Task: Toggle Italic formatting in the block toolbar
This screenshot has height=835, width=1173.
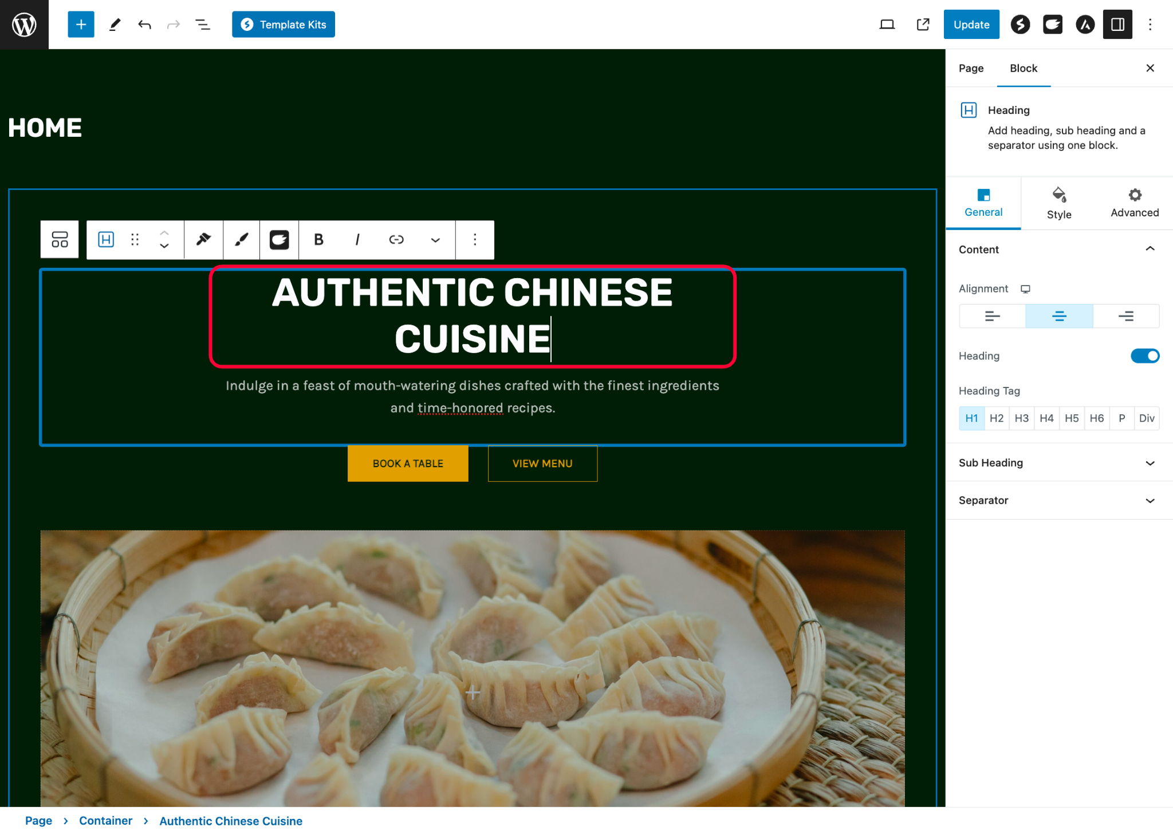Action: tap(357, 239)
